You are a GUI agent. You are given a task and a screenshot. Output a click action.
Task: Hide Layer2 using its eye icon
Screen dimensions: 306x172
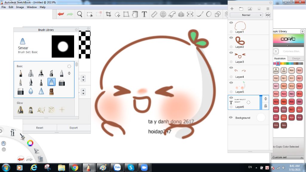pos(231,38)
